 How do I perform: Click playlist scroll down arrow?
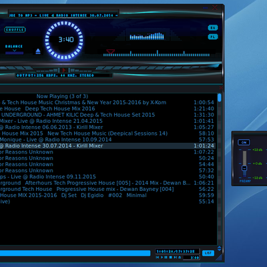[x=220, y=250]
